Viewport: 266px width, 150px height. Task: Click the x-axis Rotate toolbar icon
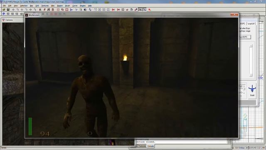point(17,10)
